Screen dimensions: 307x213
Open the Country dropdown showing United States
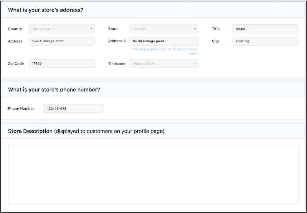click(61, 29)
